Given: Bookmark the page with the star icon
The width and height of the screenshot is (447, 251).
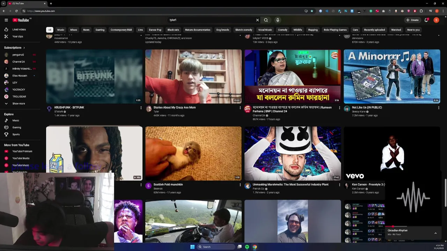Looking at the screenshot, I should (312, 11).
